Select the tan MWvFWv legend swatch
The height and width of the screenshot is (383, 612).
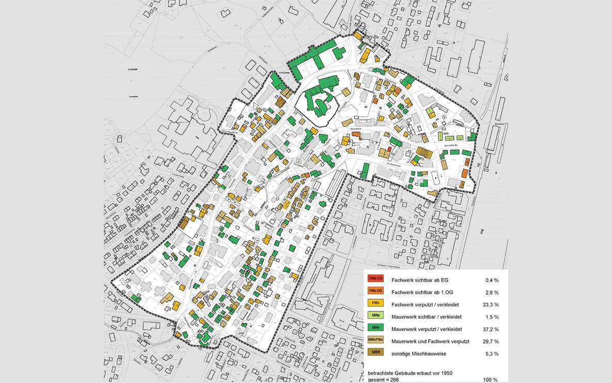pos(375,340)
